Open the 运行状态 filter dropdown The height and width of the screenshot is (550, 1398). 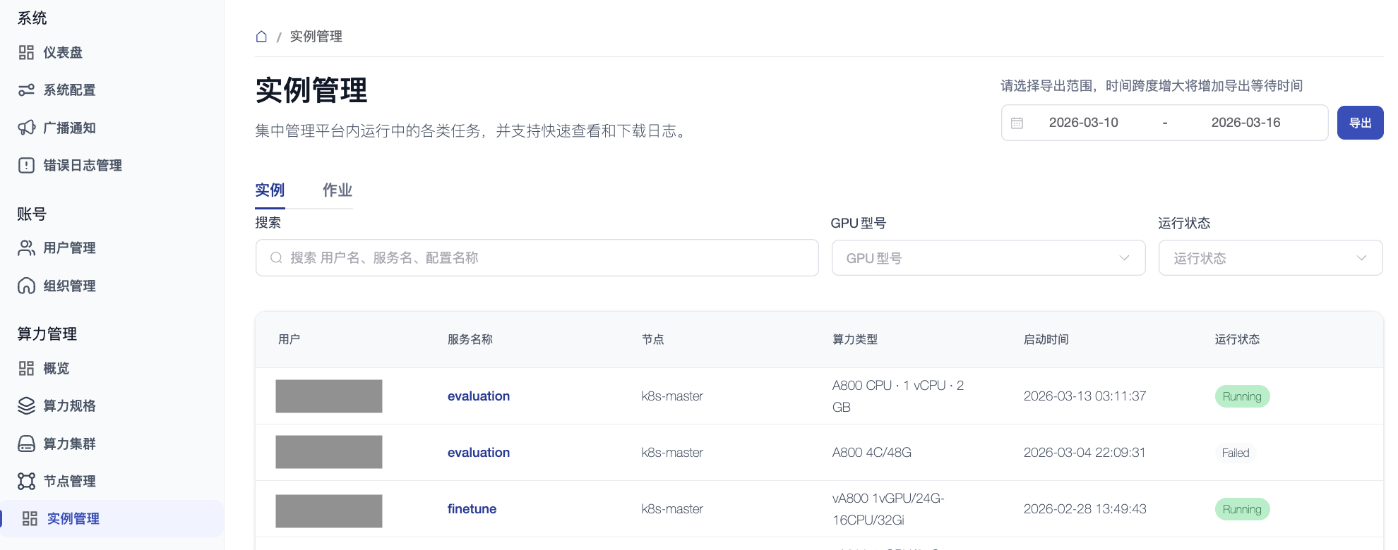pos(1269,258)
